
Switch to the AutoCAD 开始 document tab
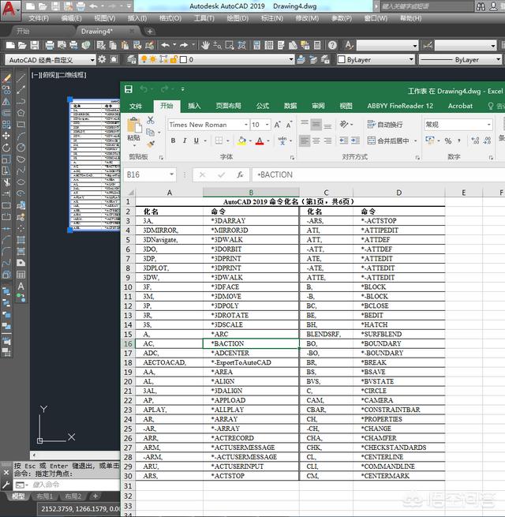pos(23,32)
